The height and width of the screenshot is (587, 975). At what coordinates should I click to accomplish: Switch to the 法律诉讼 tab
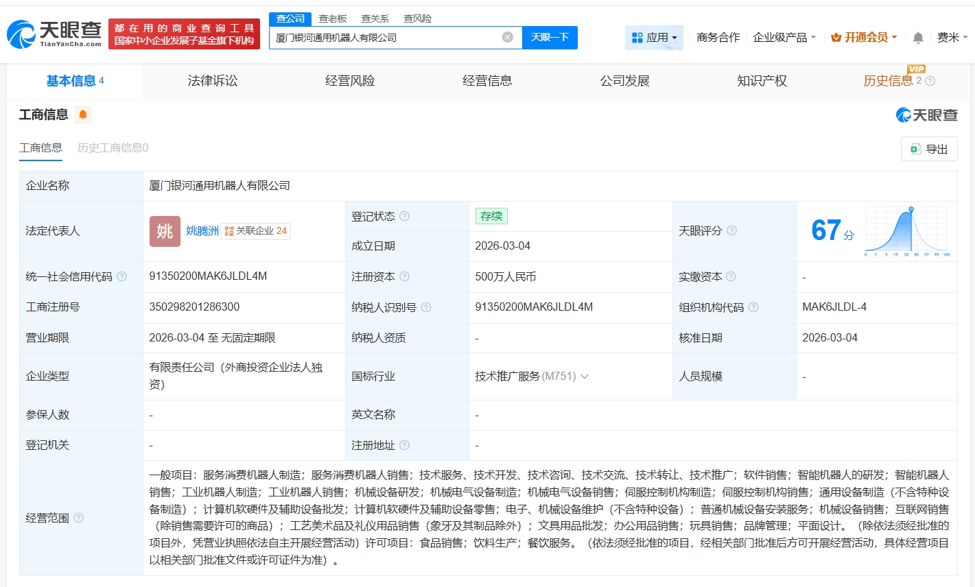pyautogui.click(x=212, y=80)
